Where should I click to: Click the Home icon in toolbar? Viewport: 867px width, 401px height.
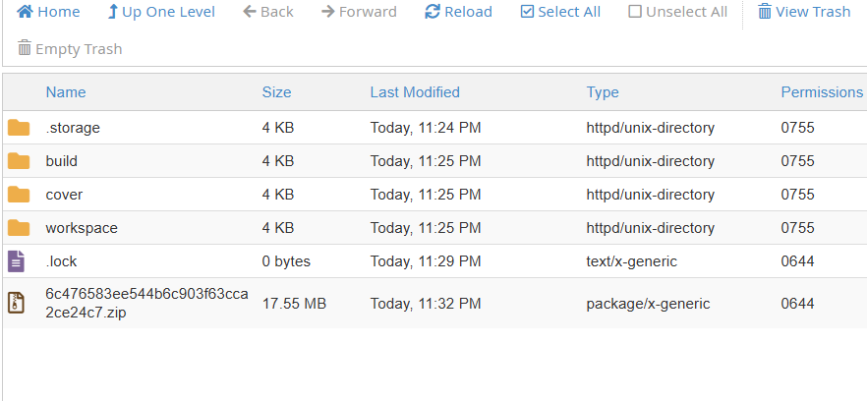coord(26,12)
